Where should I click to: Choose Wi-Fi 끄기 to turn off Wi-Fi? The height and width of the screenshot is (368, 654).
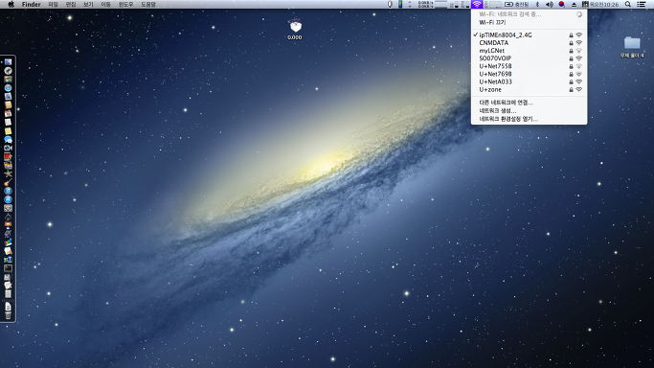[529, 23]
